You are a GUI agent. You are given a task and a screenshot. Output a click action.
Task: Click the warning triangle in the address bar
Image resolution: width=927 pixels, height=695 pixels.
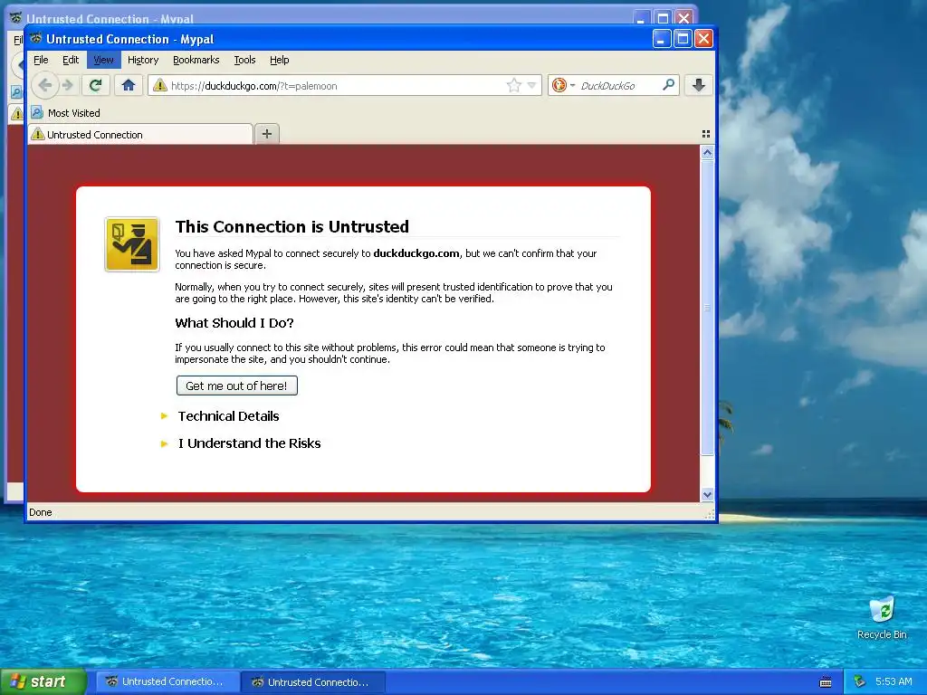(x=160, y=86)
